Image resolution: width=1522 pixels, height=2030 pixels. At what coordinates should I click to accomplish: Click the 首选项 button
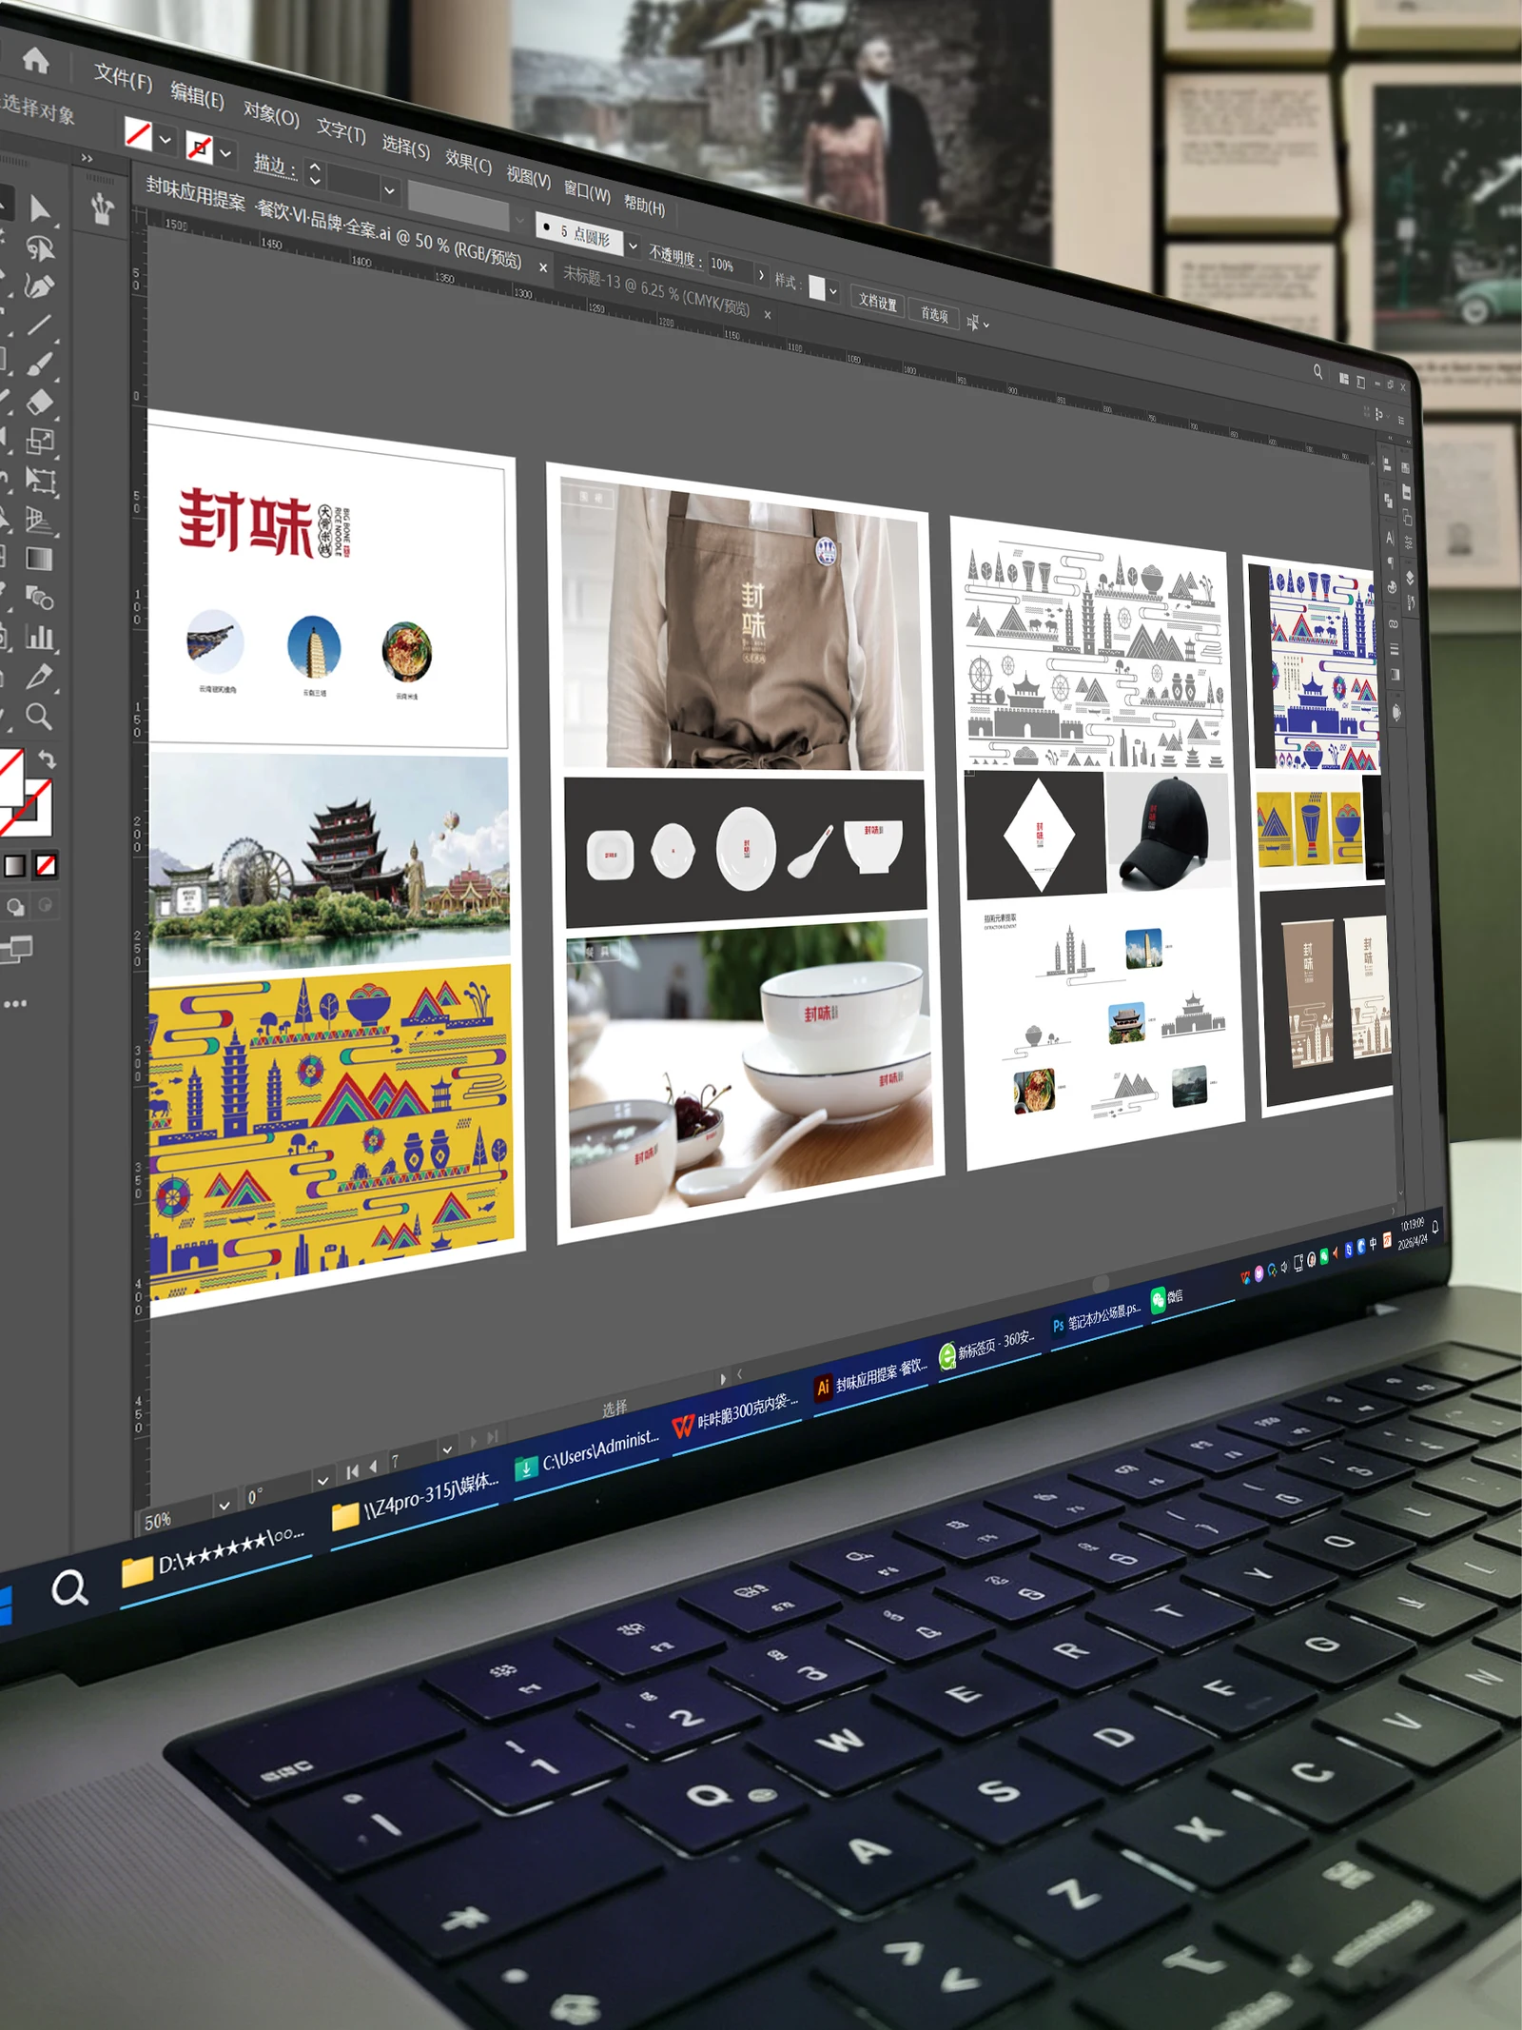[x=934, y=314]
